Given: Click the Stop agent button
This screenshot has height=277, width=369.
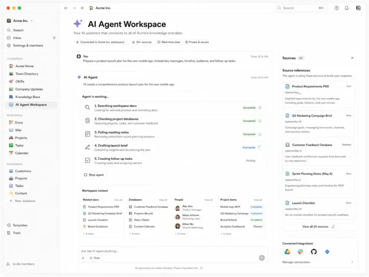Looking at the screenshot, I should point(94,175).
